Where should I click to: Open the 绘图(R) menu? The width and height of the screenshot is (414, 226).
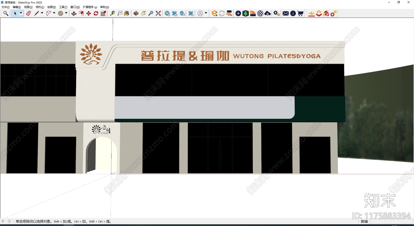click(52, 7)
